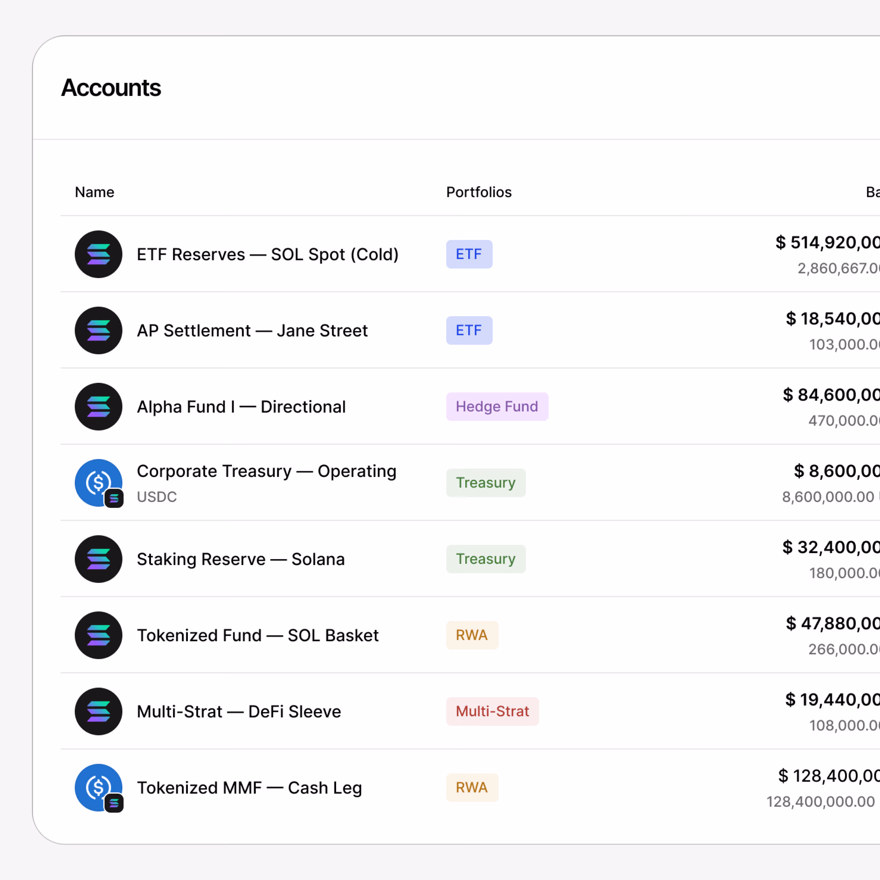
Task: Open Alpha Fund I — Directional account
Action: pos(241,406)
